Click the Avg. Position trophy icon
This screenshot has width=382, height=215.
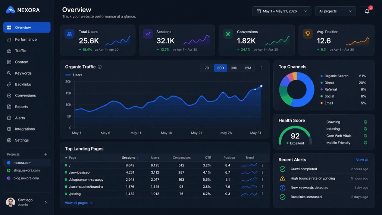click(x=308, y=34)
